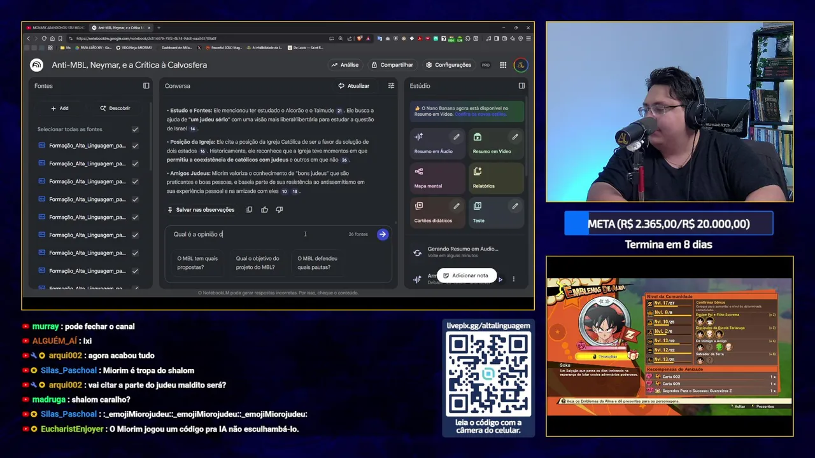Viewport: 815px width, 458px height.
Task: Select suggestion 'O MBL defendeu quais pautas?'
Action: (317, 263)
